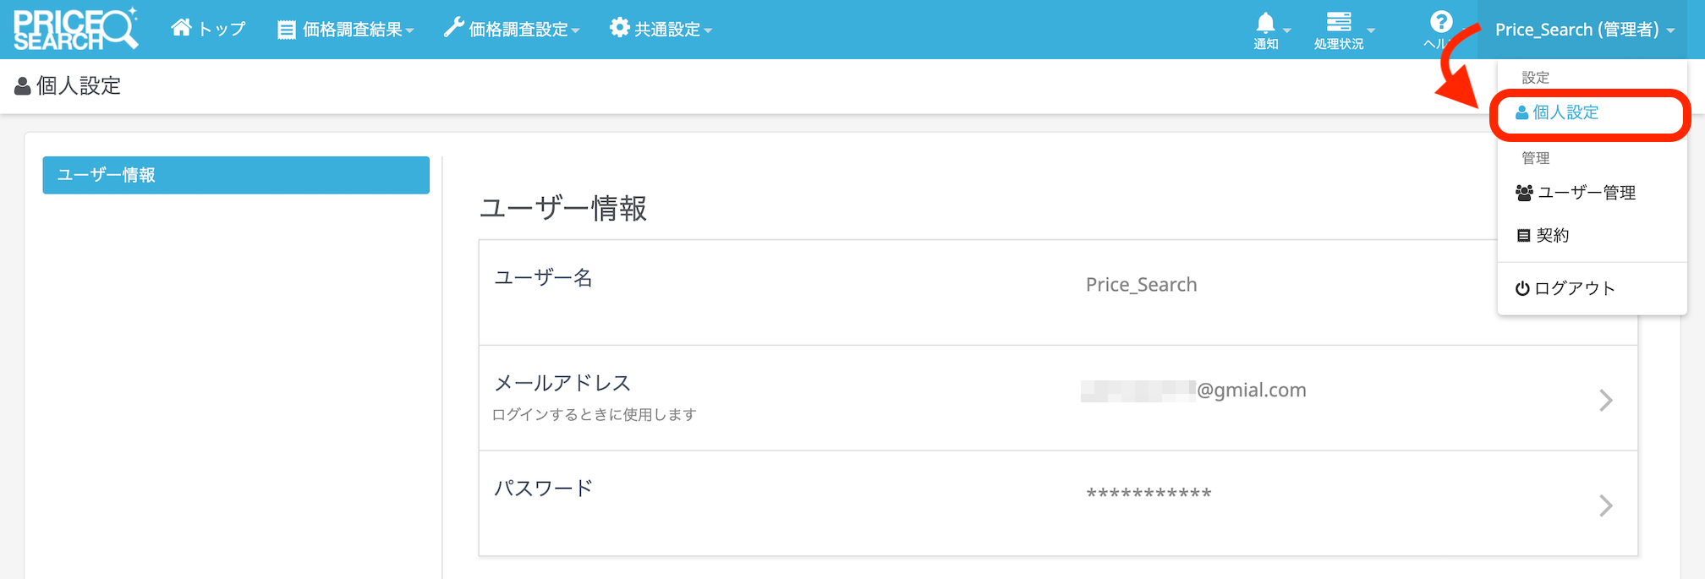Click the gear icon for 共通設定
Viewport: 1705px width, 579px height.
(619, 28)
